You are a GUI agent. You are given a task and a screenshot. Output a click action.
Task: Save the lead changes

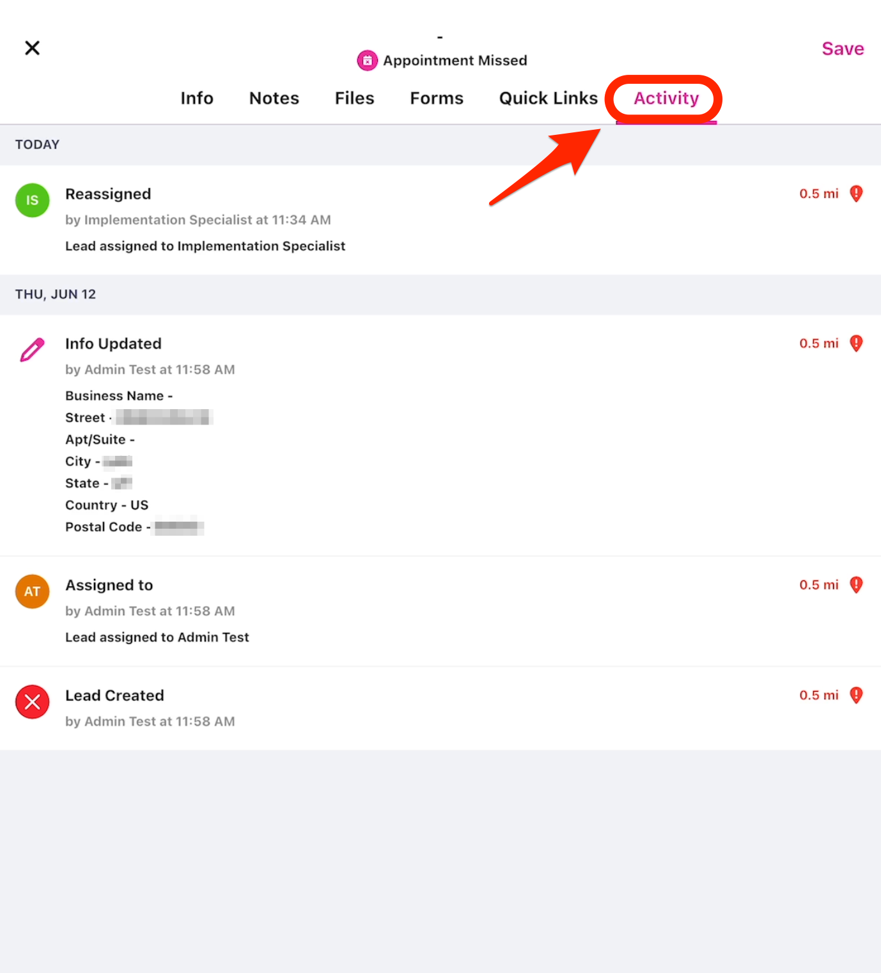tap(843, 49)
